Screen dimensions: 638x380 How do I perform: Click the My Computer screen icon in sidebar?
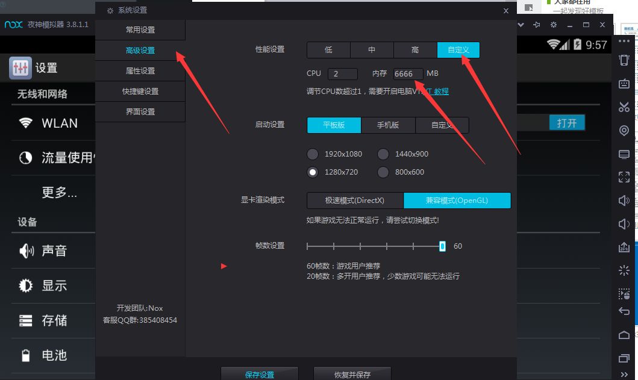pos(624,154)
